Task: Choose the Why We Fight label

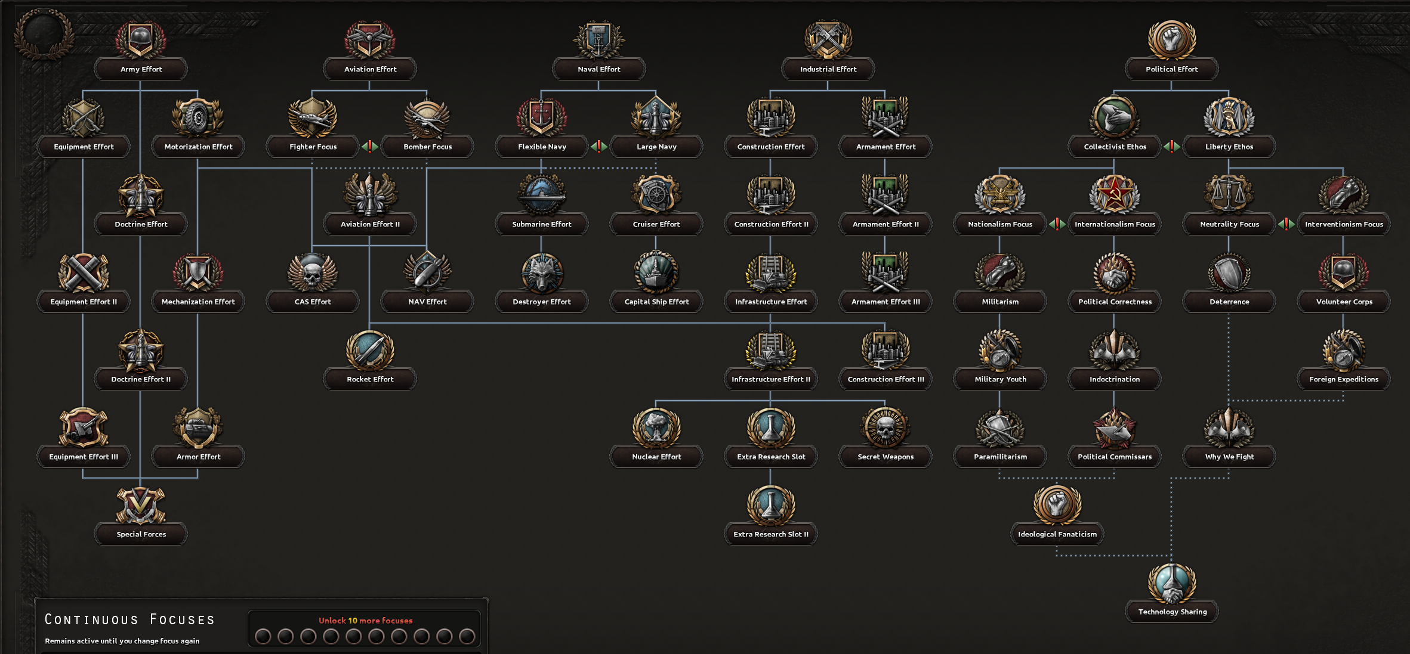Action: coord(1229,457)
